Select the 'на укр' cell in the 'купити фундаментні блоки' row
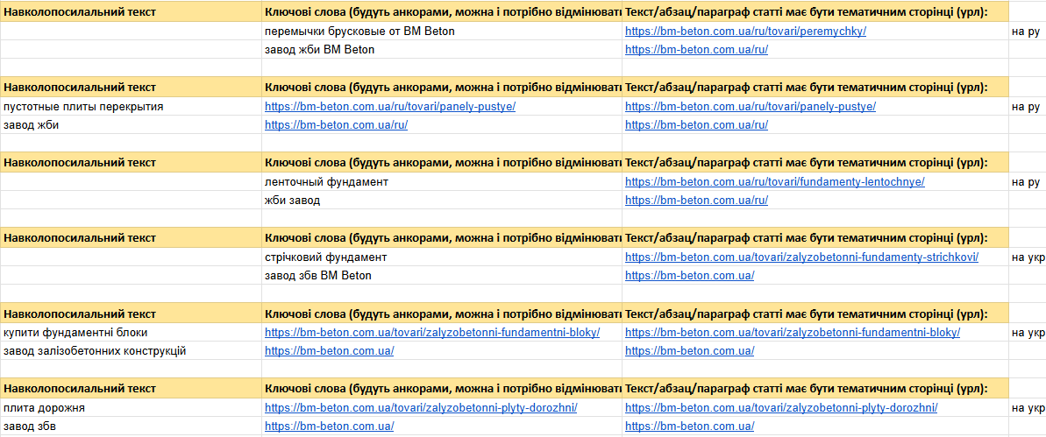The height and width of the screenshot is (437, 1046). tap(1028, 333)
